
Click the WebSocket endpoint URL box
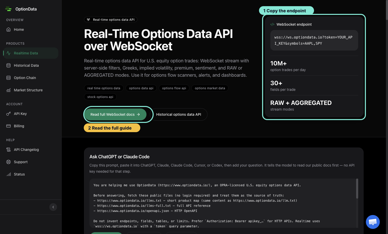coord(314,40)
